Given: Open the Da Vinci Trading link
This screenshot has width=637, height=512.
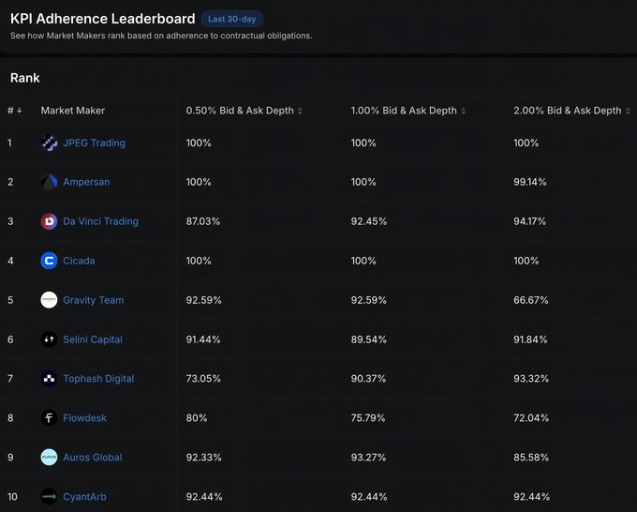Looking at the screenshot, I should [101, 221].
